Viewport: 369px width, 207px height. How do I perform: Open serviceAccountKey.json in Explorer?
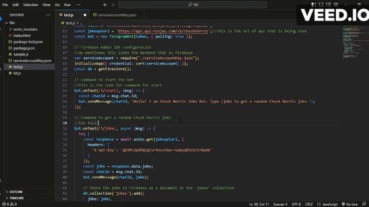[32, 60]
